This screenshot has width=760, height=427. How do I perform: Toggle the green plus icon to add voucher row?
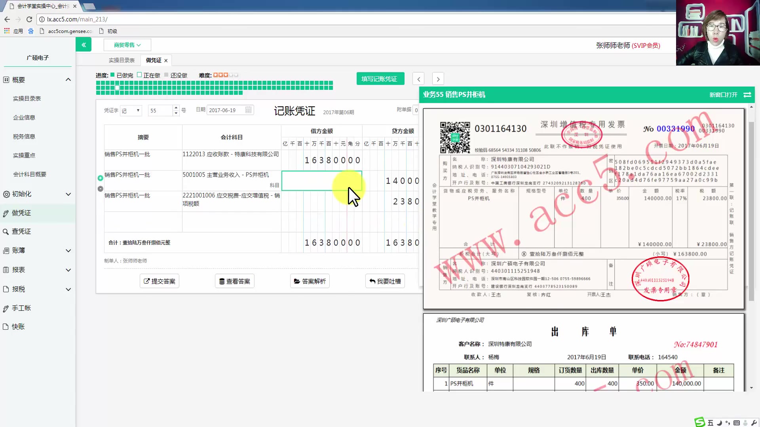click(101, 178)
